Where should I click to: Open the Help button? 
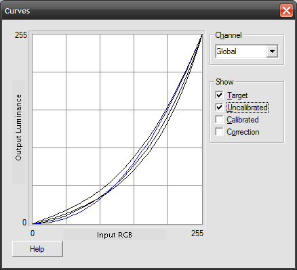[37, 249]
